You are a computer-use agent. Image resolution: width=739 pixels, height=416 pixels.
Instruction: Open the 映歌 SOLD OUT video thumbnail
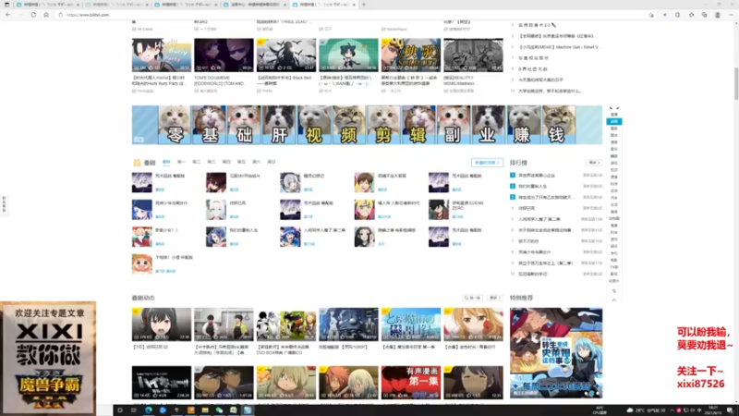pyautogui.click(x=410, y=55)
